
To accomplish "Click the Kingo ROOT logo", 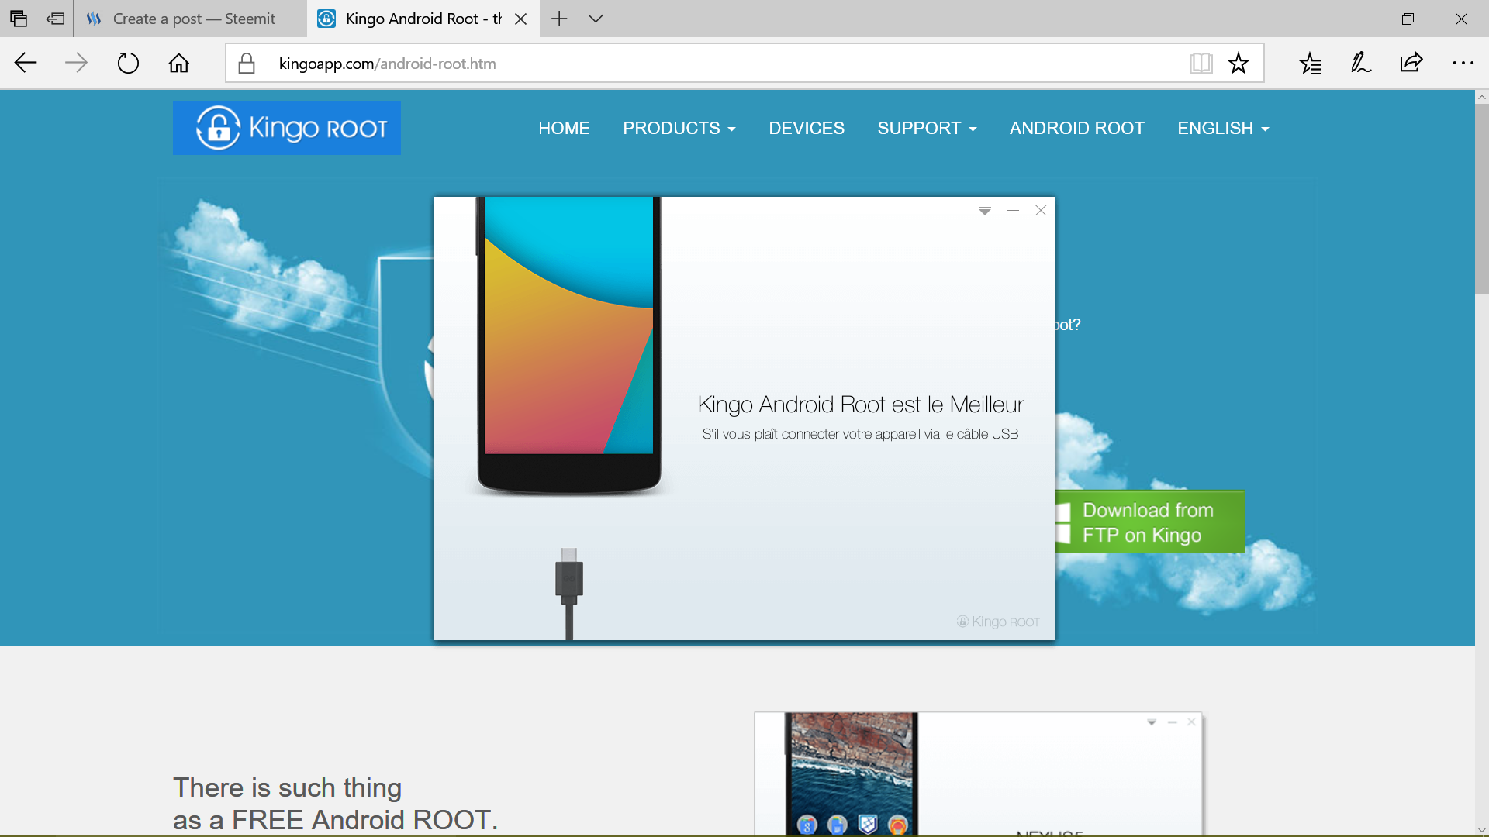I will (x=287, y=128).
